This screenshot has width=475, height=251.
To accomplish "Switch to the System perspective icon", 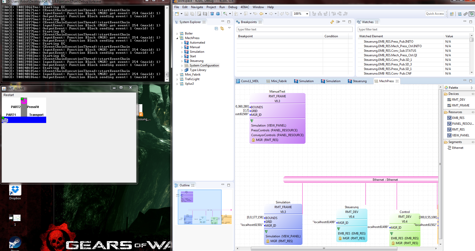I will coord(460,14).
